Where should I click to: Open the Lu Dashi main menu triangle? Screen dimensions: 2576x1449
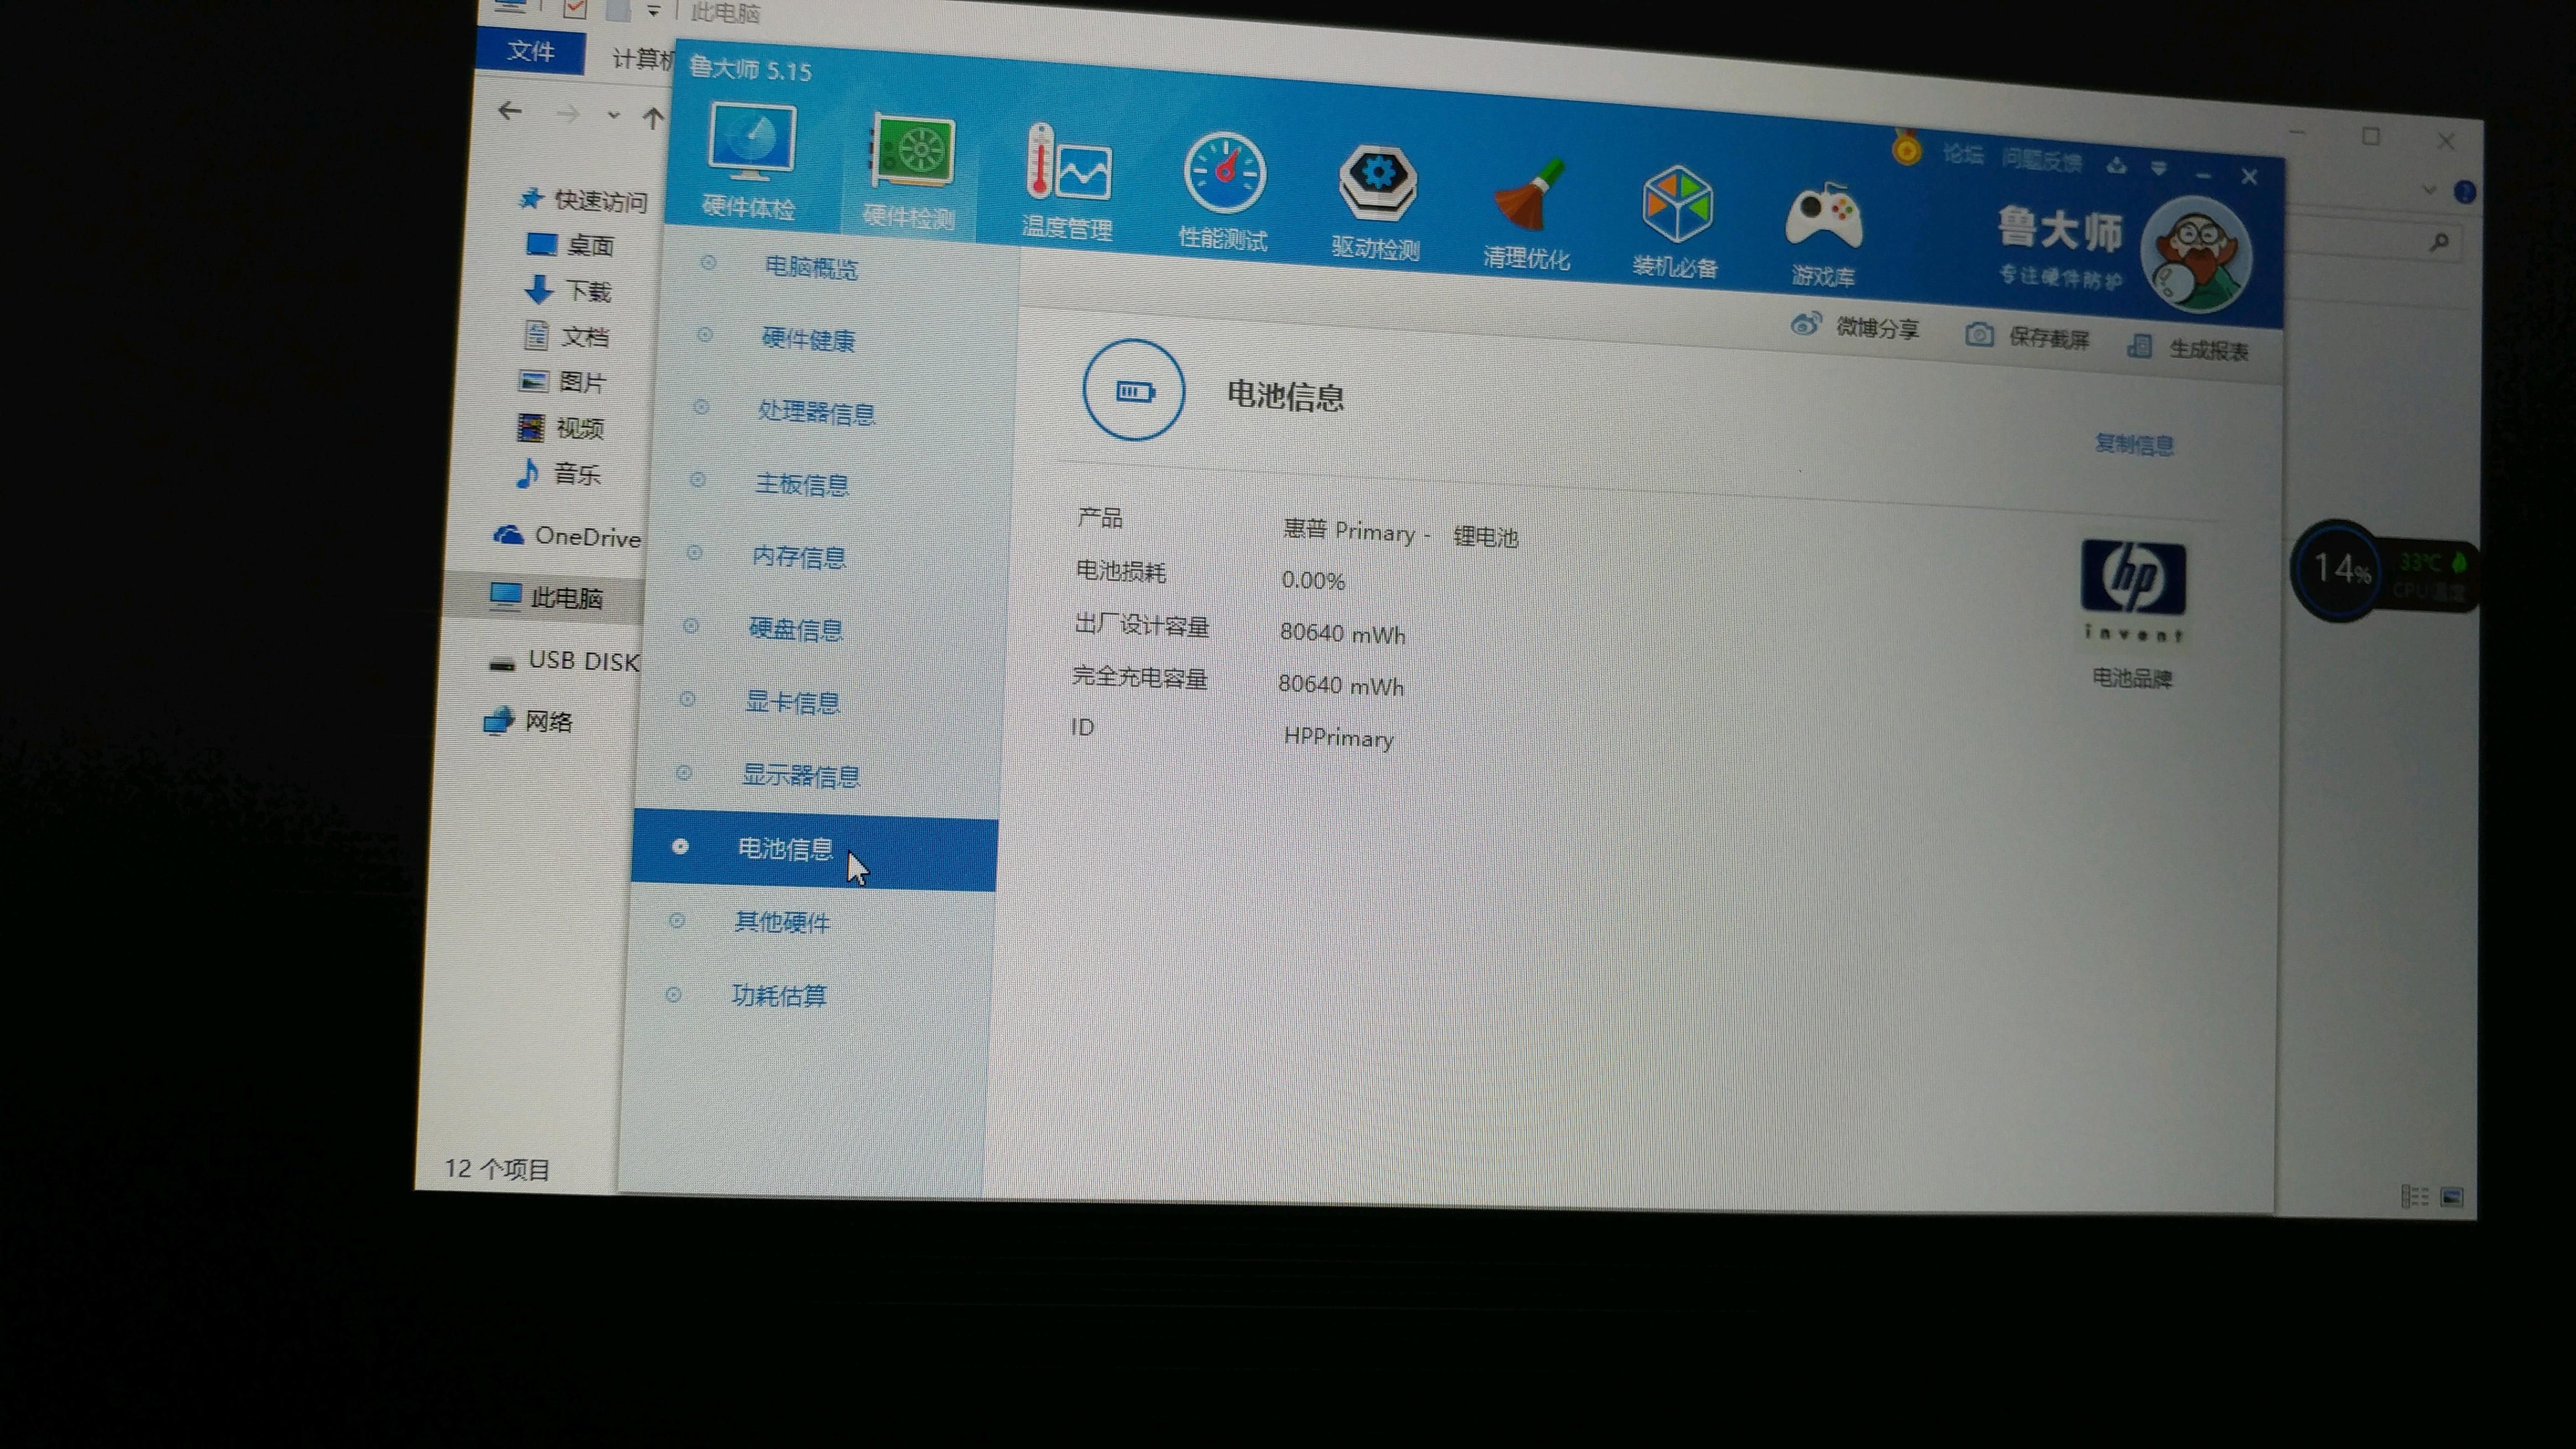(x=2159, y=169)
